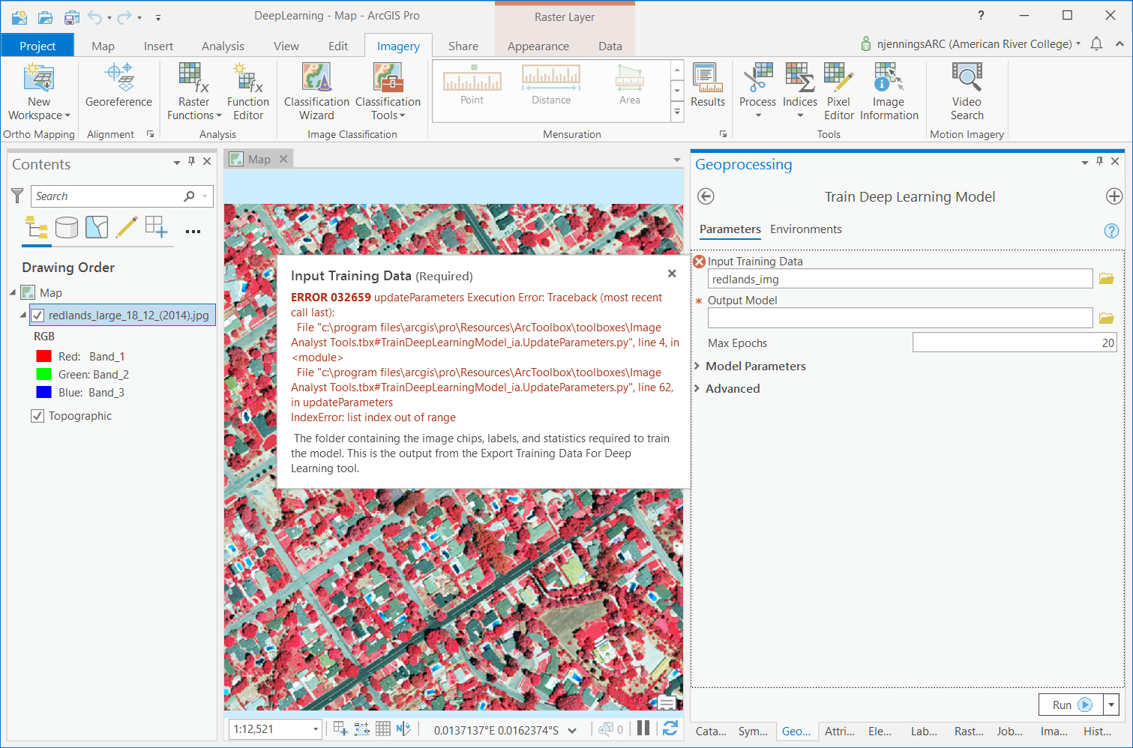
Task: Run the Train Deep Learning Model tool
Action: (1072, 705)
